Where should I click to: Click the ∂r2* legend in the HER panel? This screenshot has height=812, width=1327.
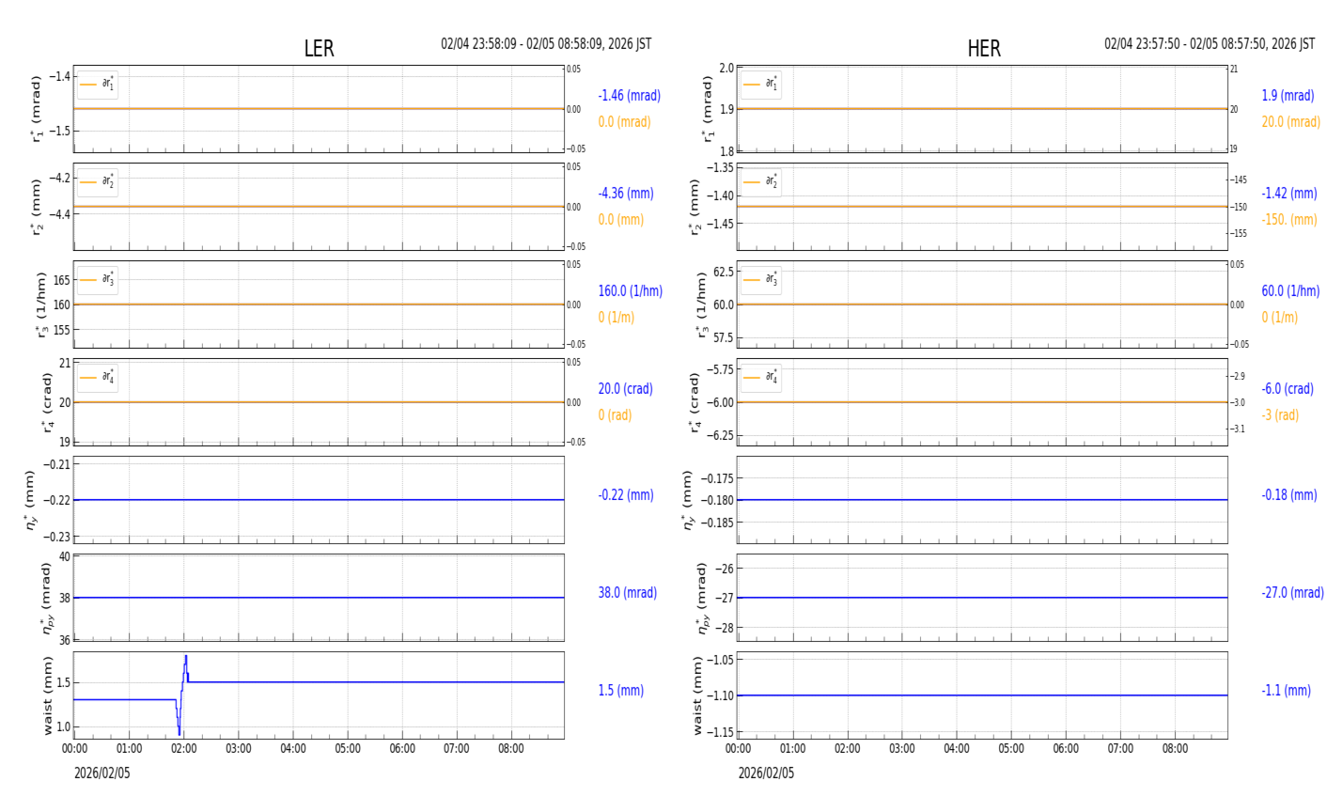[x=761, y=182]
